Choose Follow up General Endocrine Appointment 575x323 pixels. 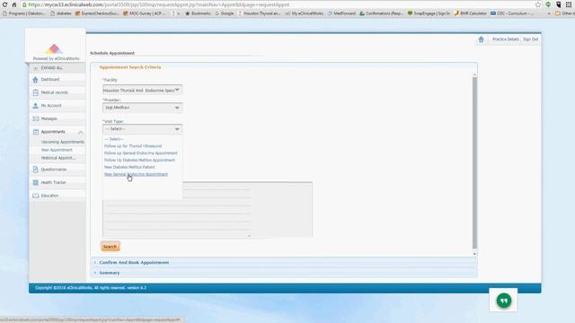pyautogui.click(x=141, y=153)
